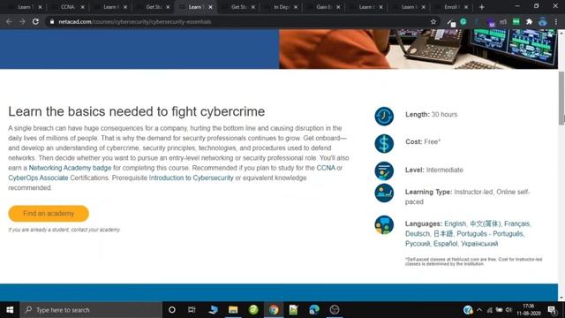Select English language link
Viewport: 565px width, 318px height.
455,223
